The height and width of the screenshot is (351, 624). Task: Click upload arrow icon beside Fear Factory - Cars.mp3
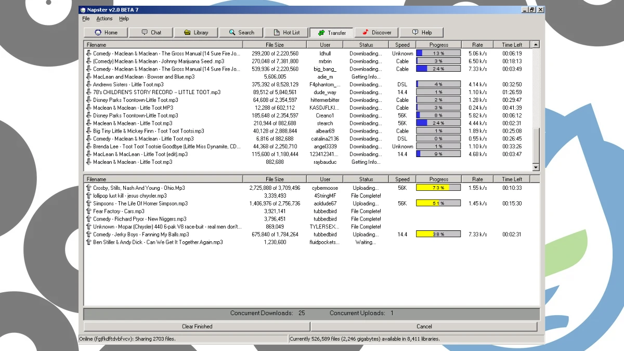pyautogui.click(x=88, y=211)
